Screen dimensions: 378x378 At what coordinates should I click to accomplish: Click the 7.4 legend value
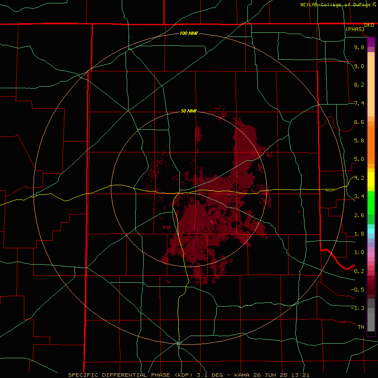[x=359, y=103]
